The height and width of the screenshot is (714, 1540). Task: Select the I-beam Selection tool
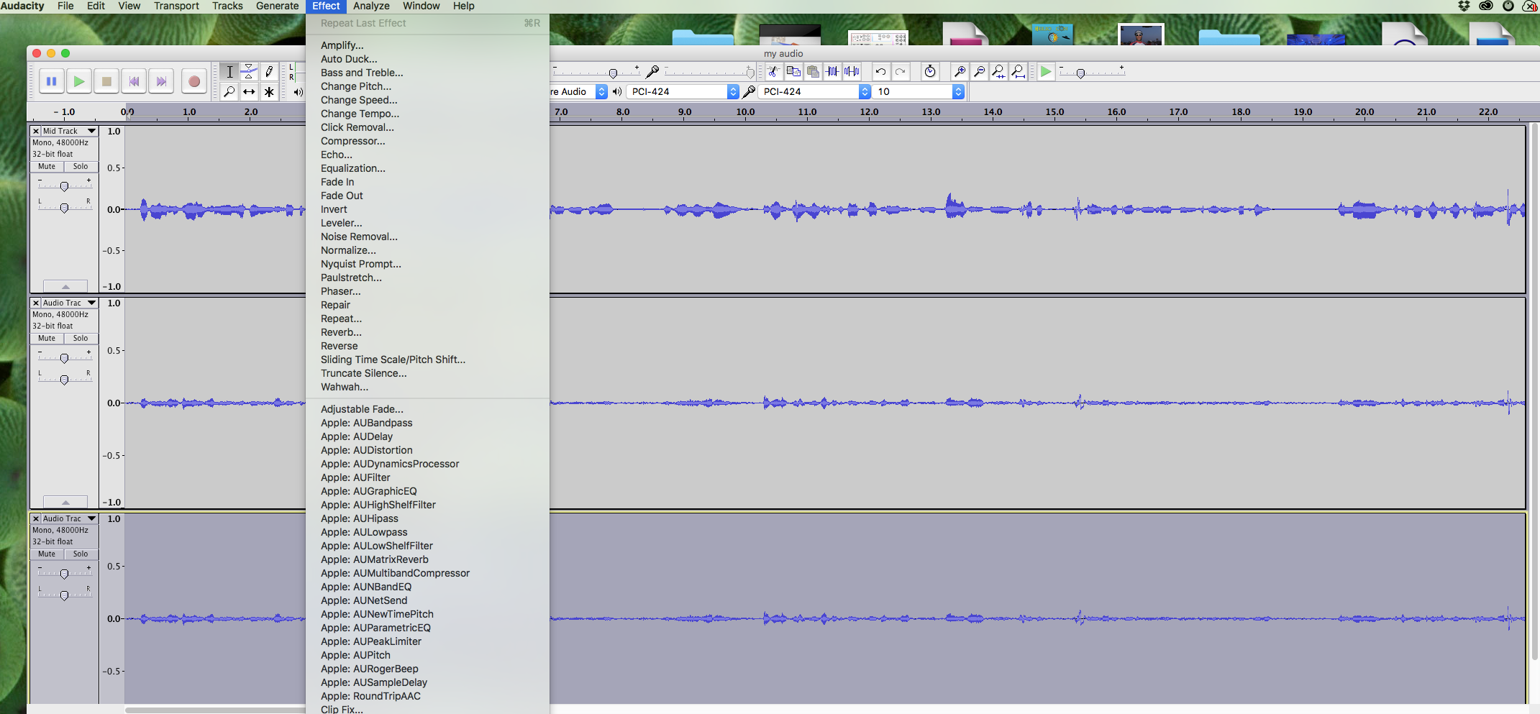point(229,71)
